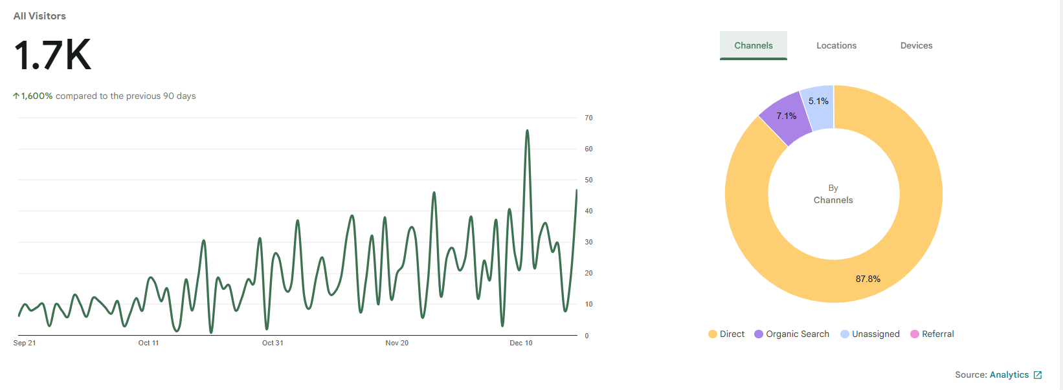Toggle the Direct legend label
This screenshot has height=390, width=1063.
pyautogui.click(x=732, y=334)
